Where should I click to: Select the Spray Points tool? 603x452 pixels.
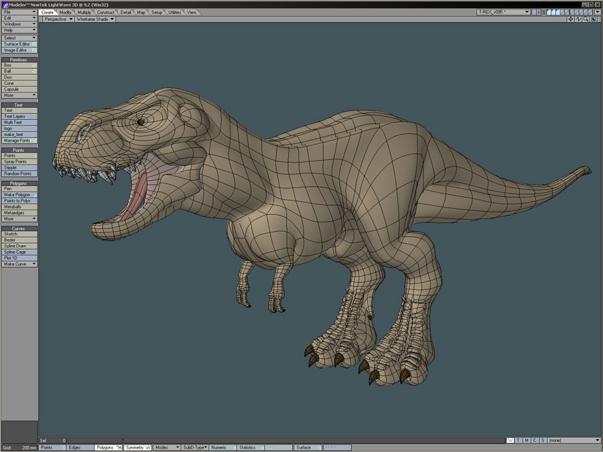19,162
